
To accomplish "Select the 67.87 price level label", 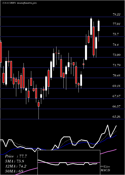I will (x=116, y=96).
